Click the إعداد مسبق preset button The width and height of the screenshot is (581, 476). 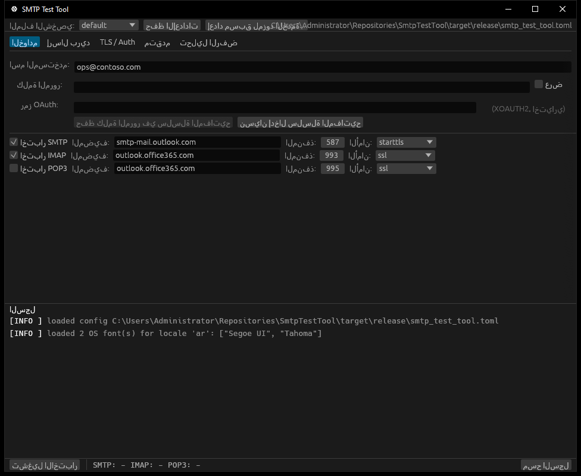pyautogui.click(x=256, y=26)
